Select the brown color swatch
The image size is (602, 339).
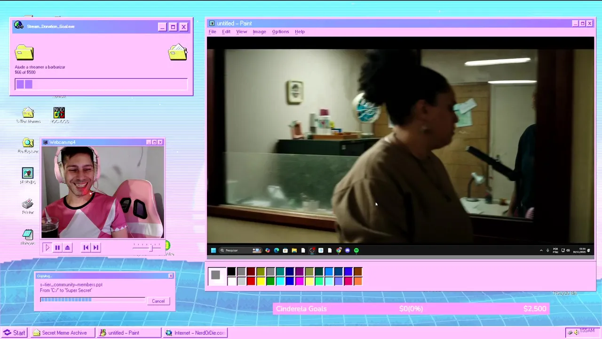(358, 271)
